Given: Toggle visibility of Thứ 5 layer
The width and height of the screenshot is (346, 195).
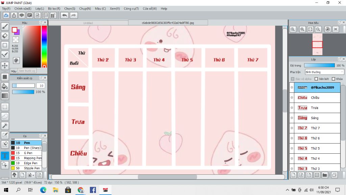Looking at the screenshot, I should click(292, 148).
